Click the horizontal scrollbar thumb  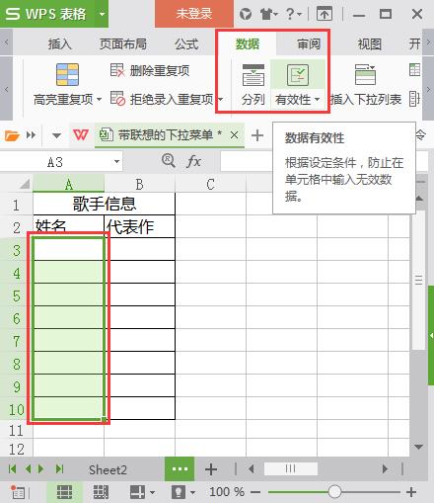[290, 468]
